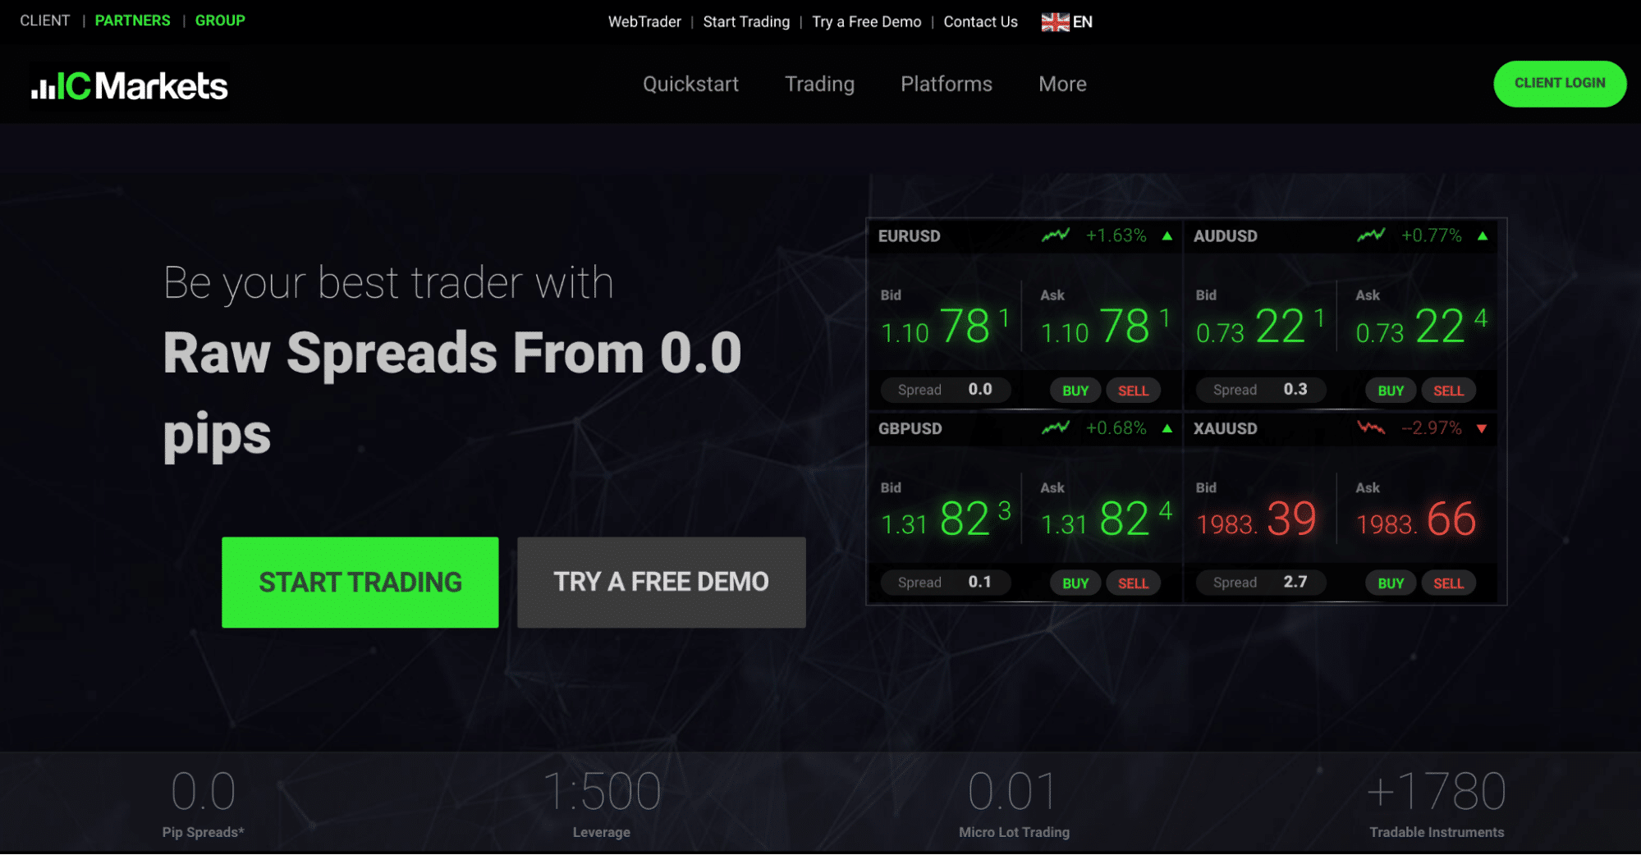
Task: Click the XAUUSD red trend chart icon
Action: point(1371,427)
